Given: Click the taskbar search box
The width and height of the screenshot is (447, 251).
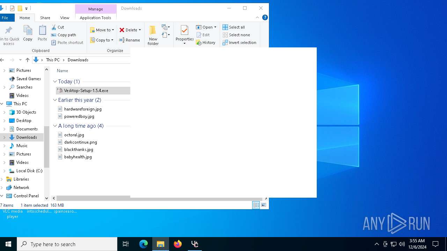Looking at the screenshot, I should point(67,244).
